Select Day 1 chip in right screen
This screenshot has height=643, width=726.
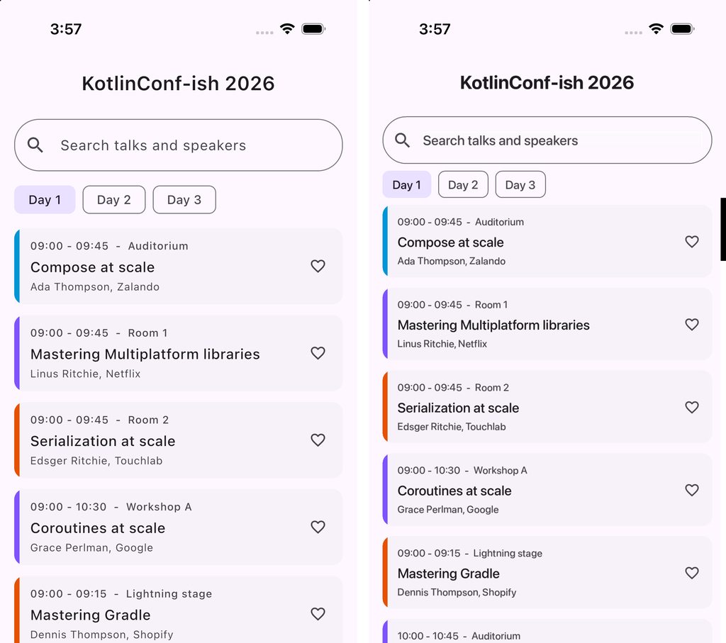[406, 185]
